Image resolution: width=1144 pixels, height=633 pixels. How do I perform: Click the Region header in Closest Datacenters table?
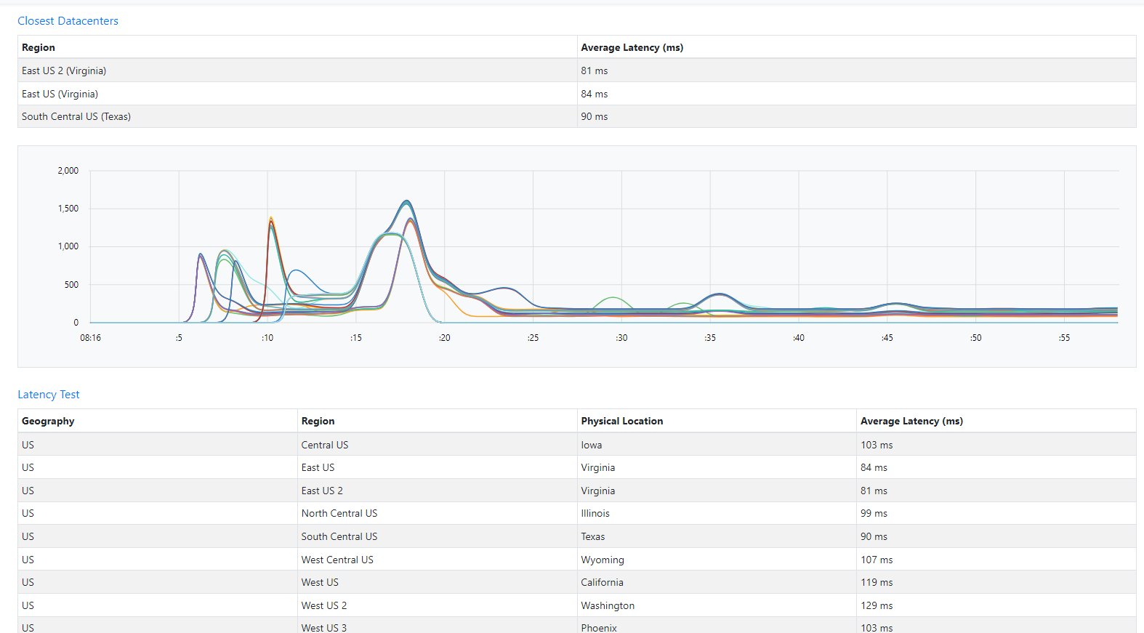(39, 47)
